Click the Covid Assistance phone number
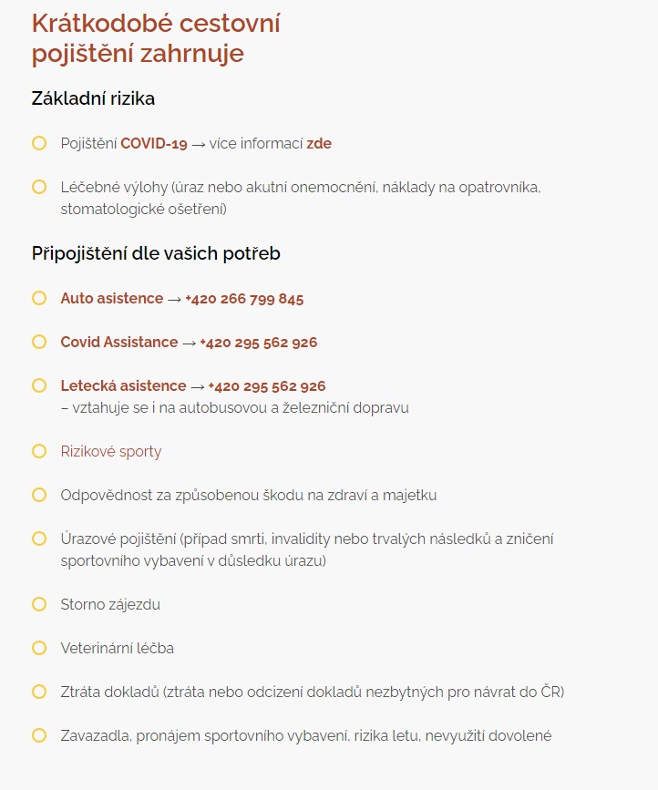 [259, 343]
